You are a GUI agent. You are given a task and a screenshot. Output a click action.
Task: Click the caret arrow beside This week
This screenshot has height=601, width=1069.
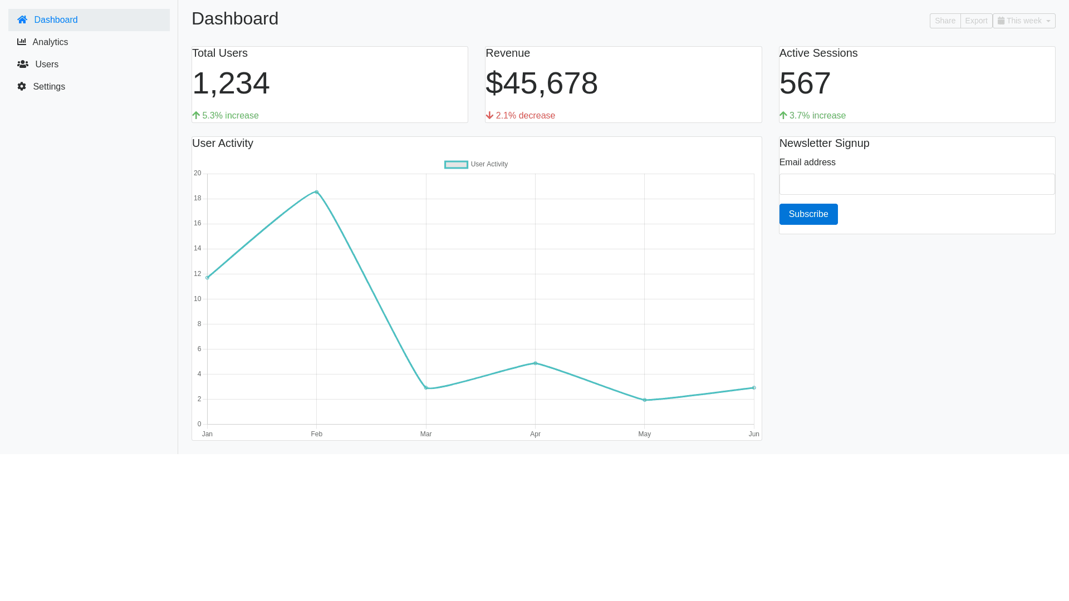click(1048, 21)
